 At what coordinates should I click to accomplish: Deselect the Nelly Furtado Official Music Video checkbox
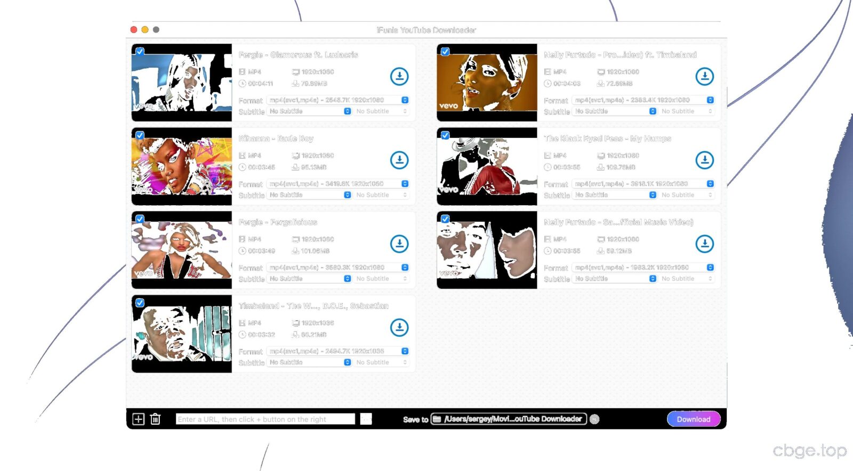point(445,219)
